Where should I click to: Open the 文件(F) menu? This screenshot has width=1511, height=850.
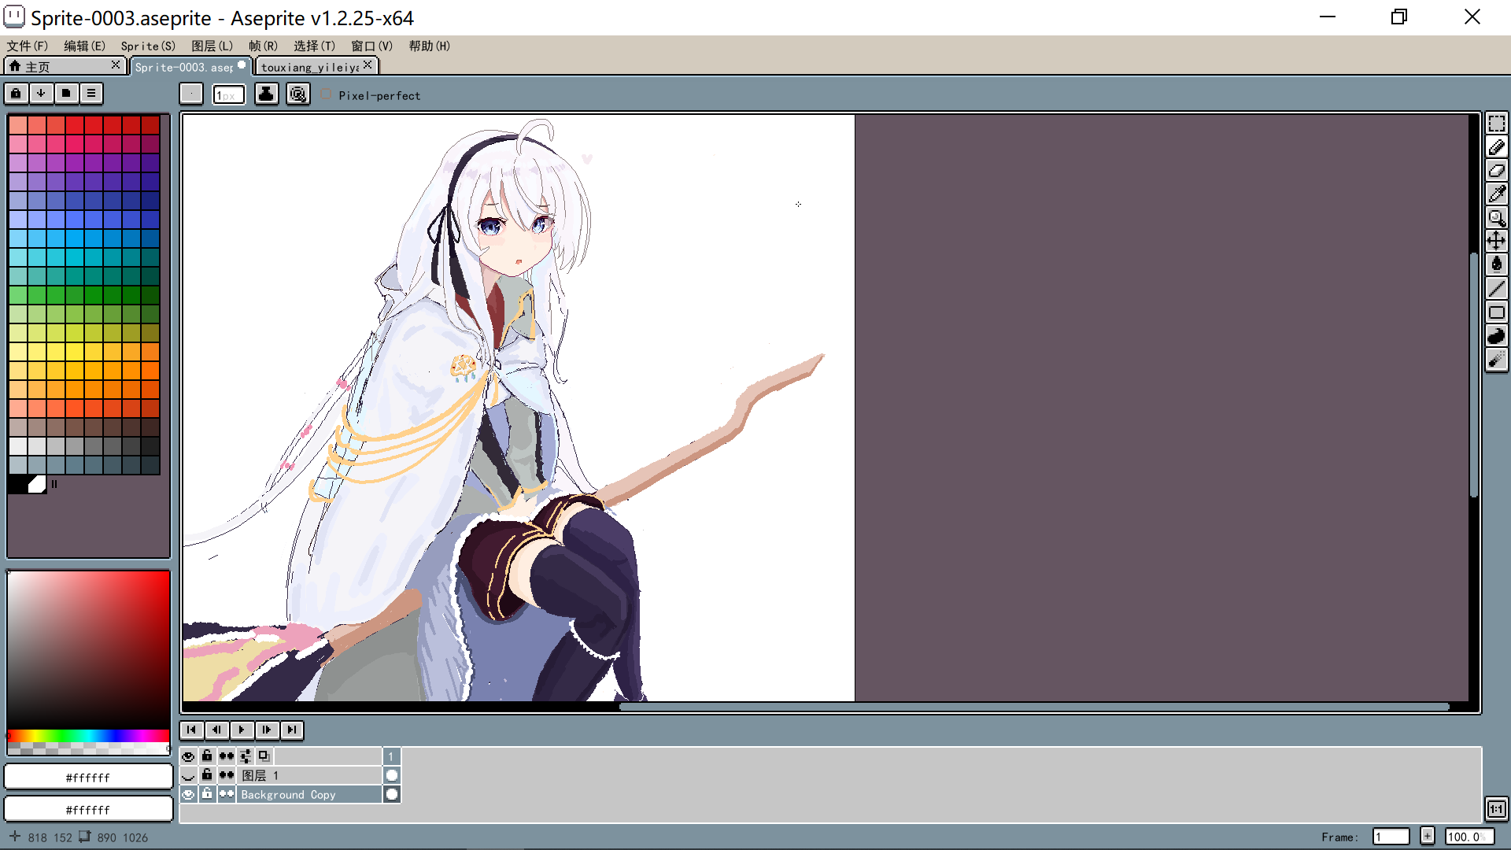click(x=28, y=46)
